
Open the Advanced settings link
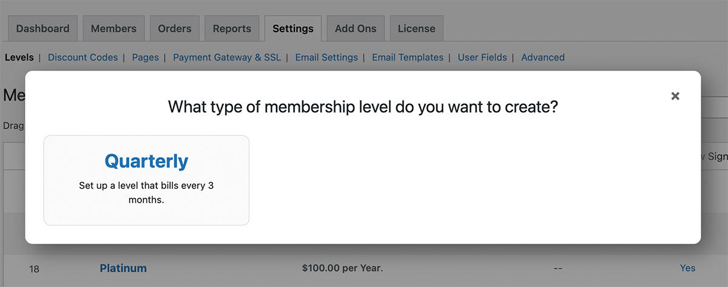pyautogui.click(x=543, y=58)
